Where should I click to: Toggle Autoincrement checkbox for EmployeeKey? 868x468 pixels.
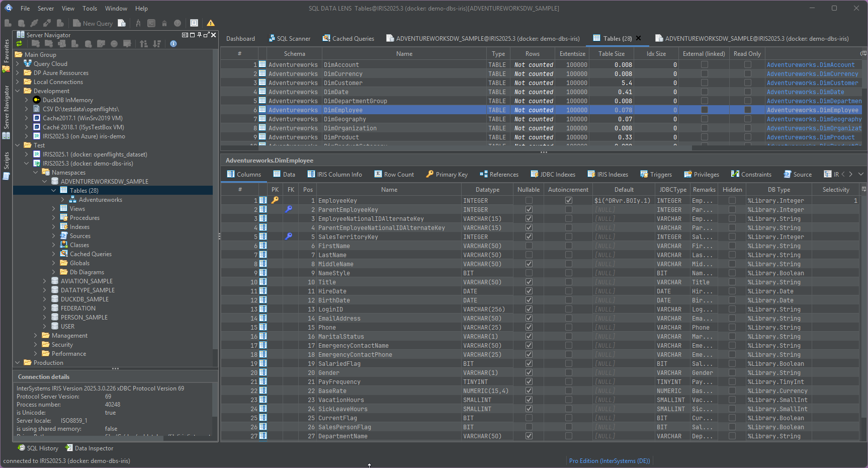(568, 200)
